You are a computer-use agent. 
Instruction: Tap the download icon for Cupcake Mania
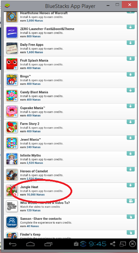tap(130, 106)
